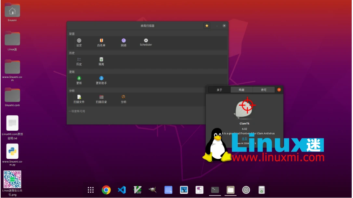Open the Linux迷微信公众号 QR code image
Image resolution: width=353 pixels, height=198 pixels.
tap(12, 179)
